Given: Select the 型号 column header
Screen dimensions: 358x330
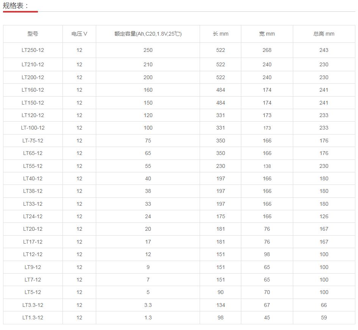Looking at the screenshot, I should 32,34.
